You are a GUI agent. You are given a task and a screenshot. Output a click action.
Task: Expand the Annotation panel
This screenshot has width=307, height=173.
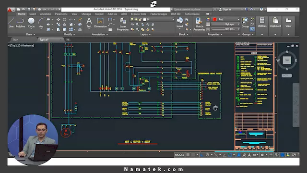pyautogui.click(x=100, y=34)
